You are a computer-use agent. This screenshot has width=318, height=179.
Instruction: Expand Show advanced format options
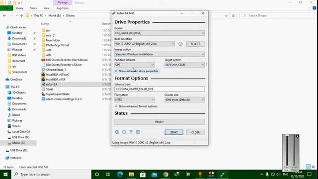click(x=136, y=106)
